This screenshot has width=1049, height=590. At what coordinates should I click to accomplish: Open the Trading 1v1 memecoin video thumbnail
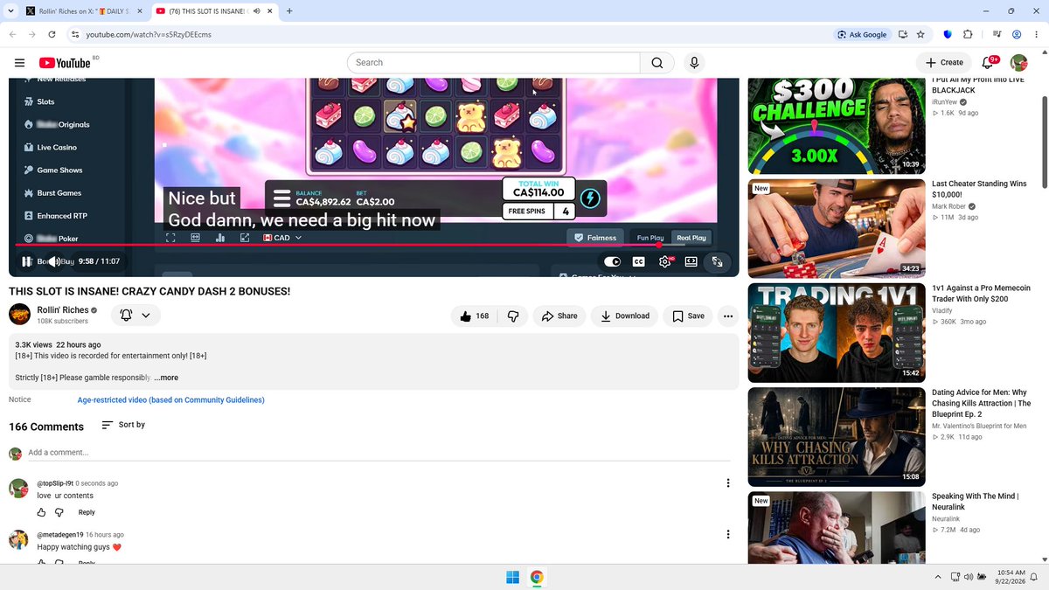coord(837,333)
